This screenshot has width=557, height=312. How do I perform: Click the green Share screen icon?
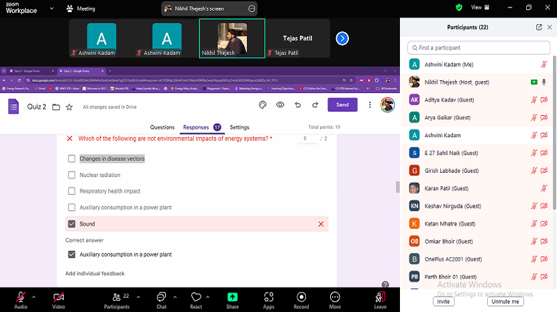[232, 297]
